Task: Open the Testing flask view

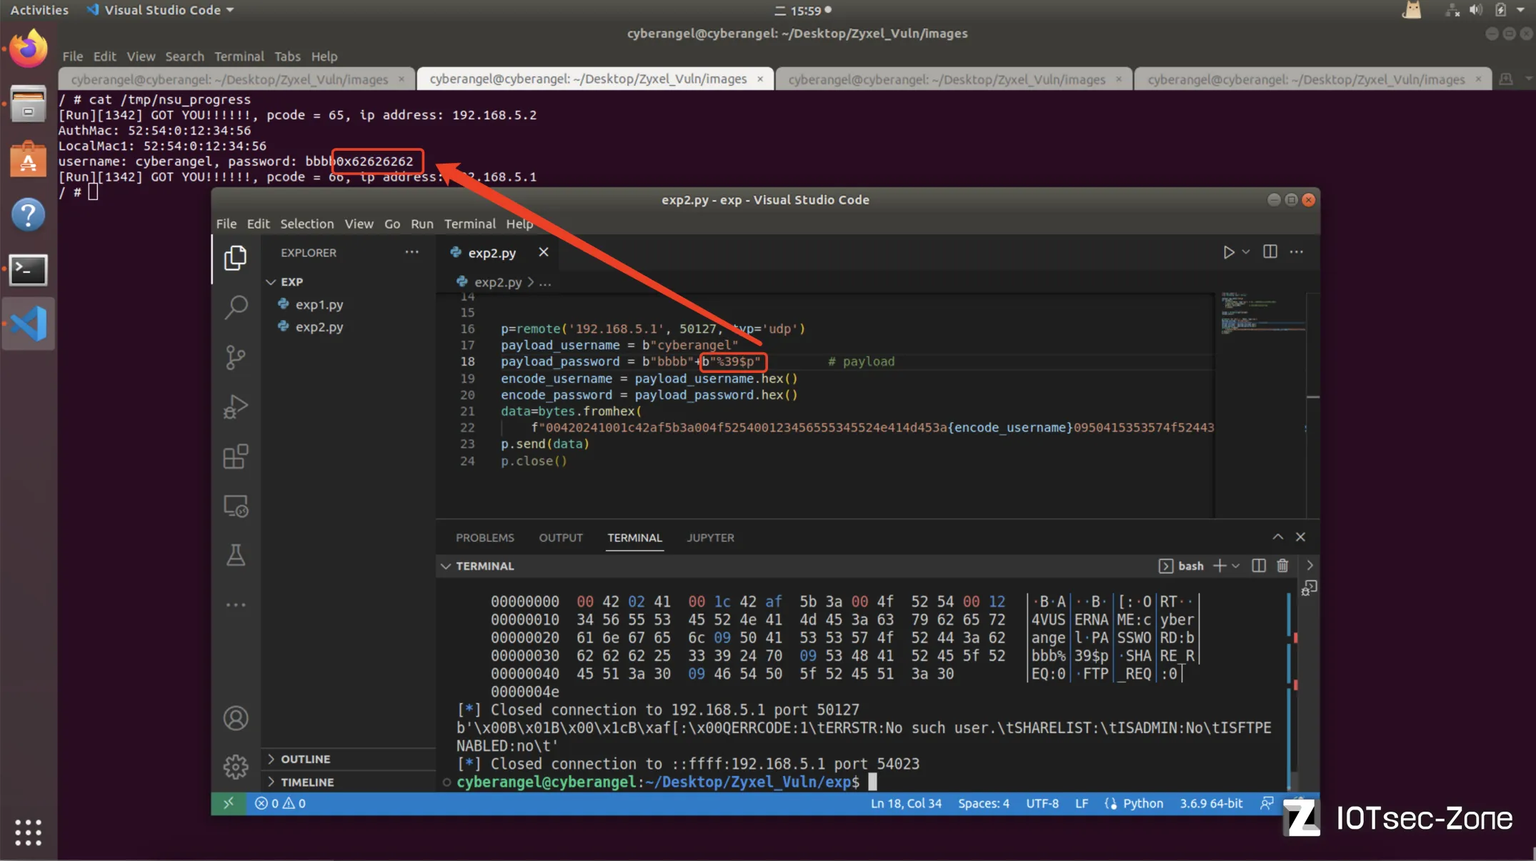Action: (x=235, y=555)
